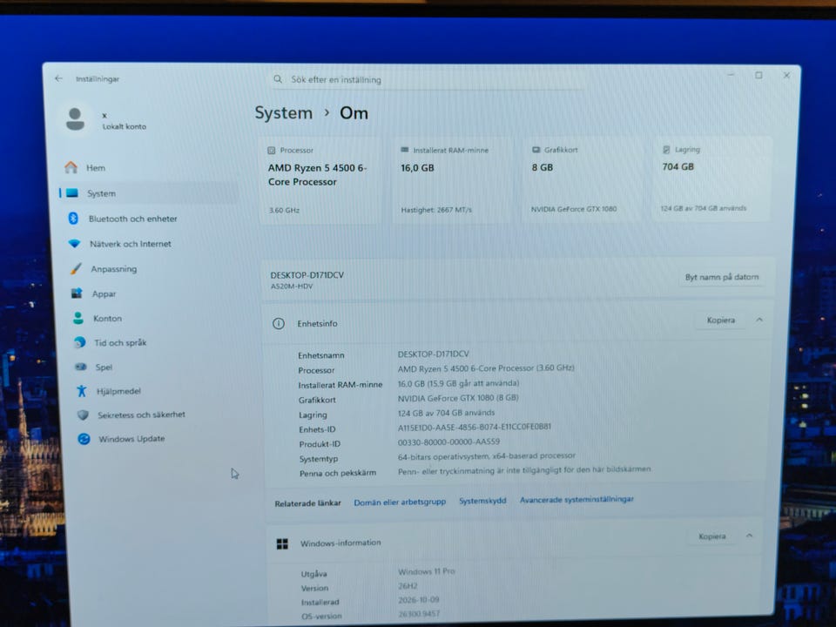Screen dimensions: 836x627
Task: Click the Appar icon
Action: (x=77, y=293)
